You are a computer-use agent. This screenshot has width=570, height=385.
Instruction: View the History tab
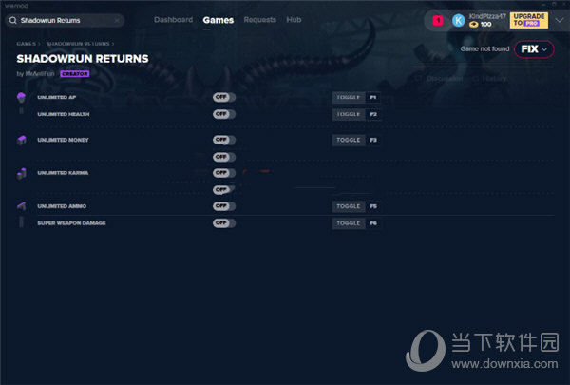point(491,79)
